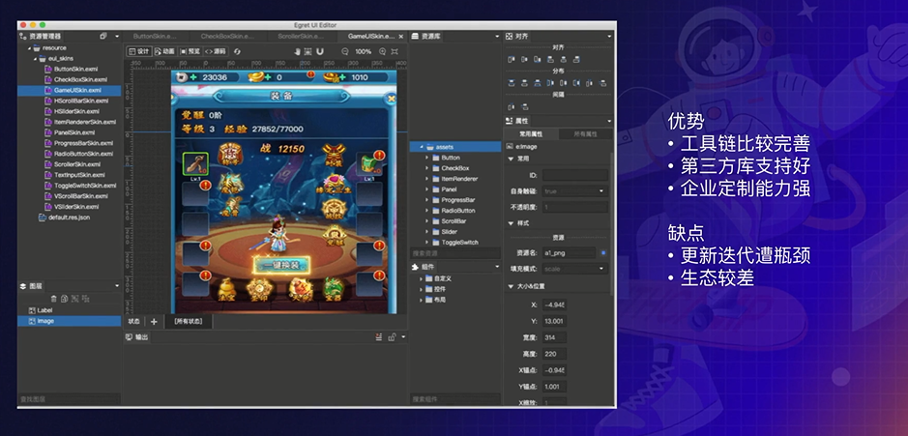Viewport: 908px width, 436px height.
Task: Open the 资源库 panel dropdown menu
Action: [497, 36]
